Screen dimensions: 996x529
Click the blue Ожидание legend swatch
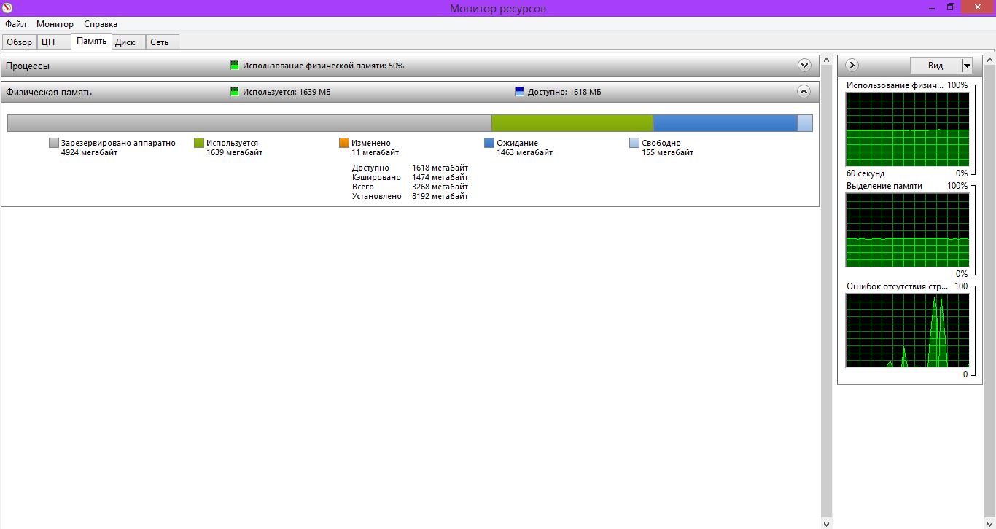point(489,143)
